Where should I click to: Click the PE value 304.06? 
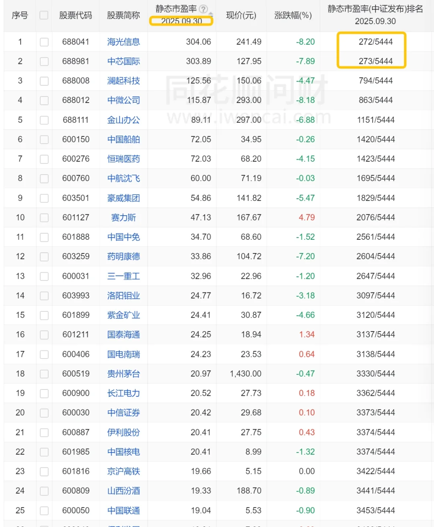coord(199,42)
